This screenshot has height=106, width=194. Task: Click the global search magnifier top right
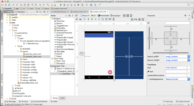188,5
